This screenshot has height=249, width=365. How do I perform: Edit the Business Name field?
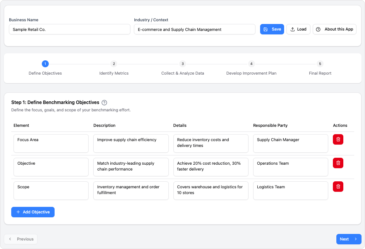click(70, 29)
